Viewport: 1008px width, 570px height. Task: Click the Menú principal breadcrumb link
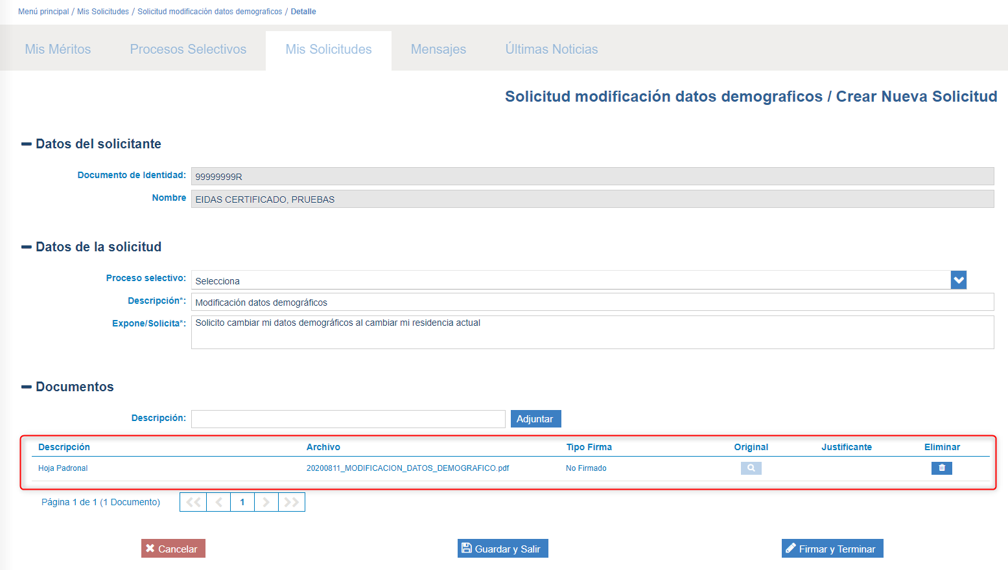43,12
